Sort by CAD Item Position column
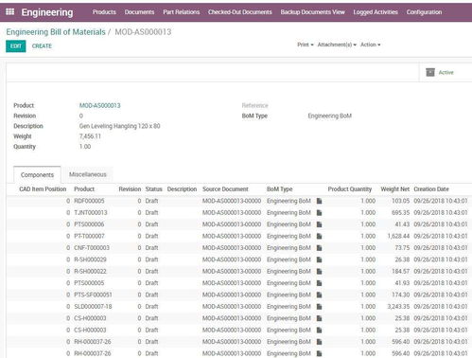 (x=43, y=189)
